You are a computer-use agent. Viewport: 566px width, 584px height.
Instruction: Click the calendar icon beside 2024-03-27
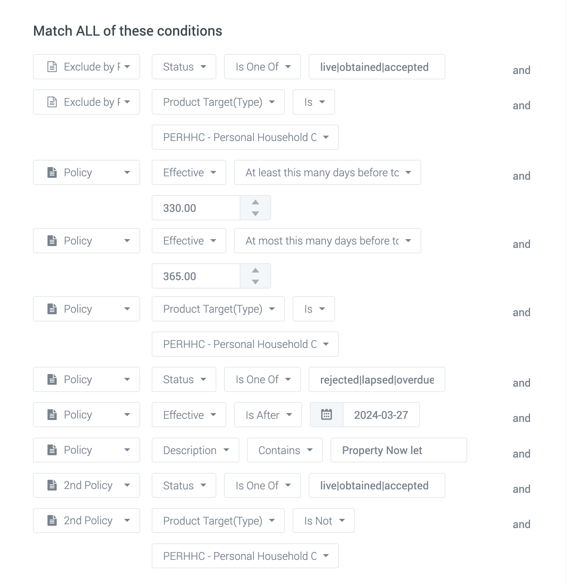326,415
